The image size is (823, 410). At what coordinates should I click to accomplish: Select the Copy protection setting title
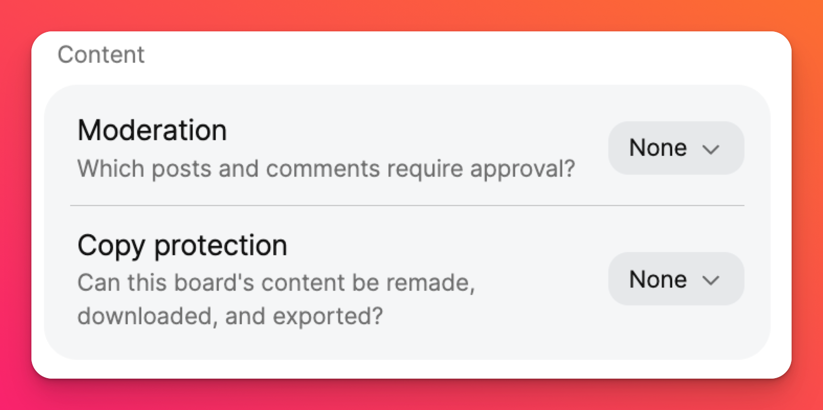click(182, 245)
